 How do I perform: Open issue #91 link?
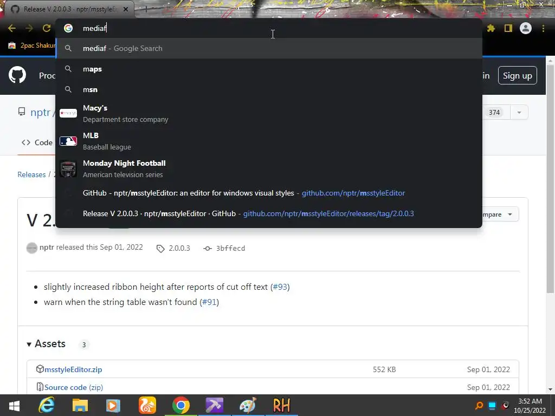click(x=209, y=302)
